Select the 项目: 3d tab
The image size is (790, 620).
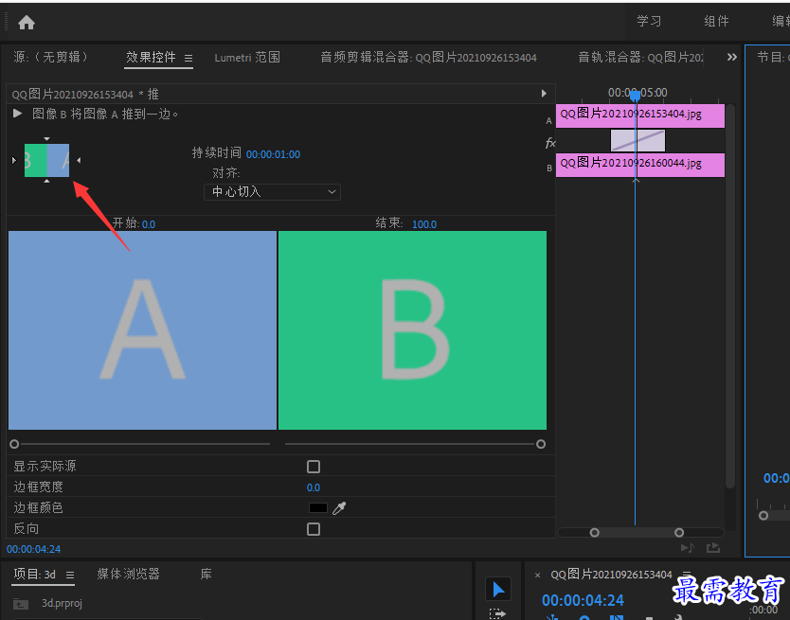point(34,575)
